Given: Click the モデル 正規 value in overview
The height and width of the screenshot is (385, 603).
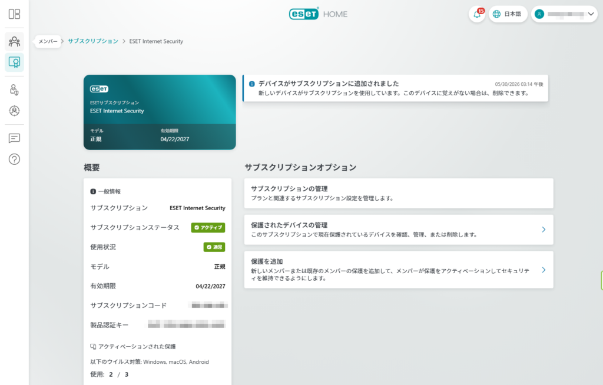Looking at the screenshot, I should tap(220, 267).
